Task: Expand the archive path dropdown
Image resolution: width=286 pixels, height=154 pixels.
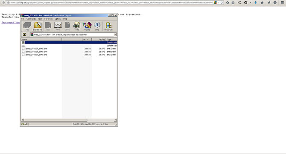Action: 115,35
